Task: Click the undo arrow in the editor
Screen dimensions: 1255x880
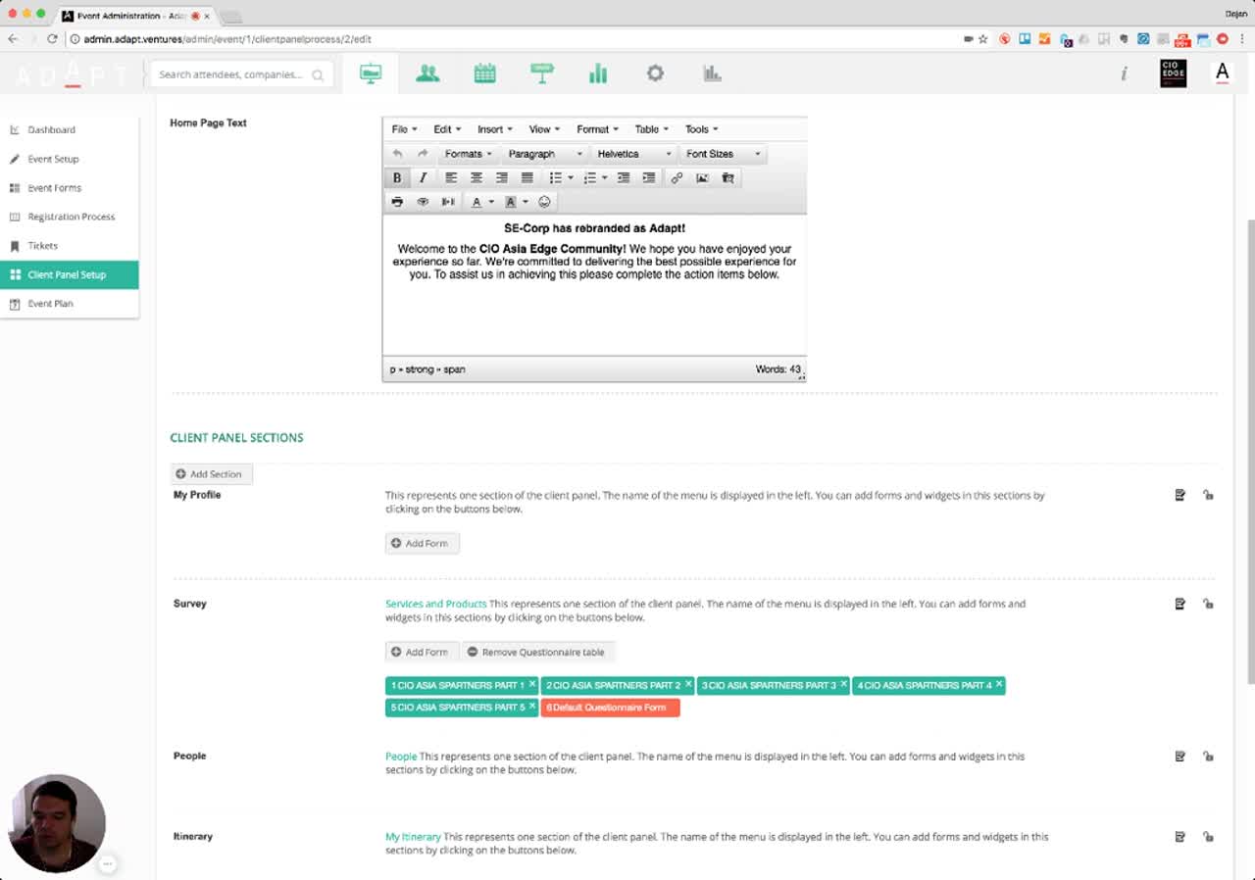Action: (397, 154)
